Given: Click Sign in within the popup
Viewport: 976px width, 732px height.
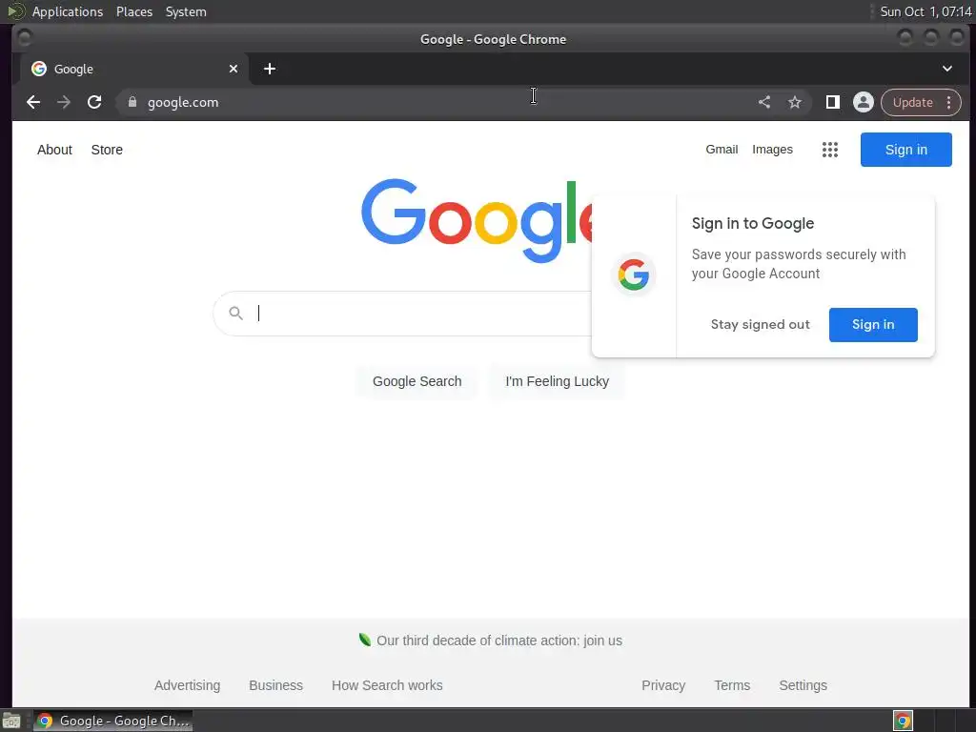Looking at the screenshot, I should pos(873,324).
